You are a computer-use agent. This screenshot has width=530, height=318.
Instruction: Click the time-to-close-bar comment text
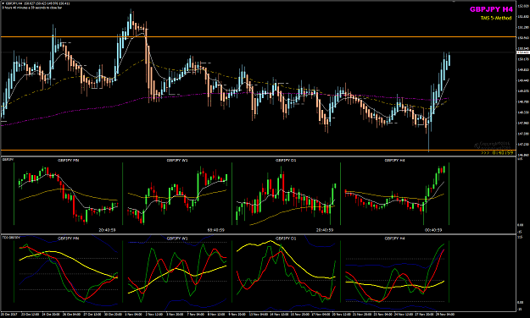[32, 8]
